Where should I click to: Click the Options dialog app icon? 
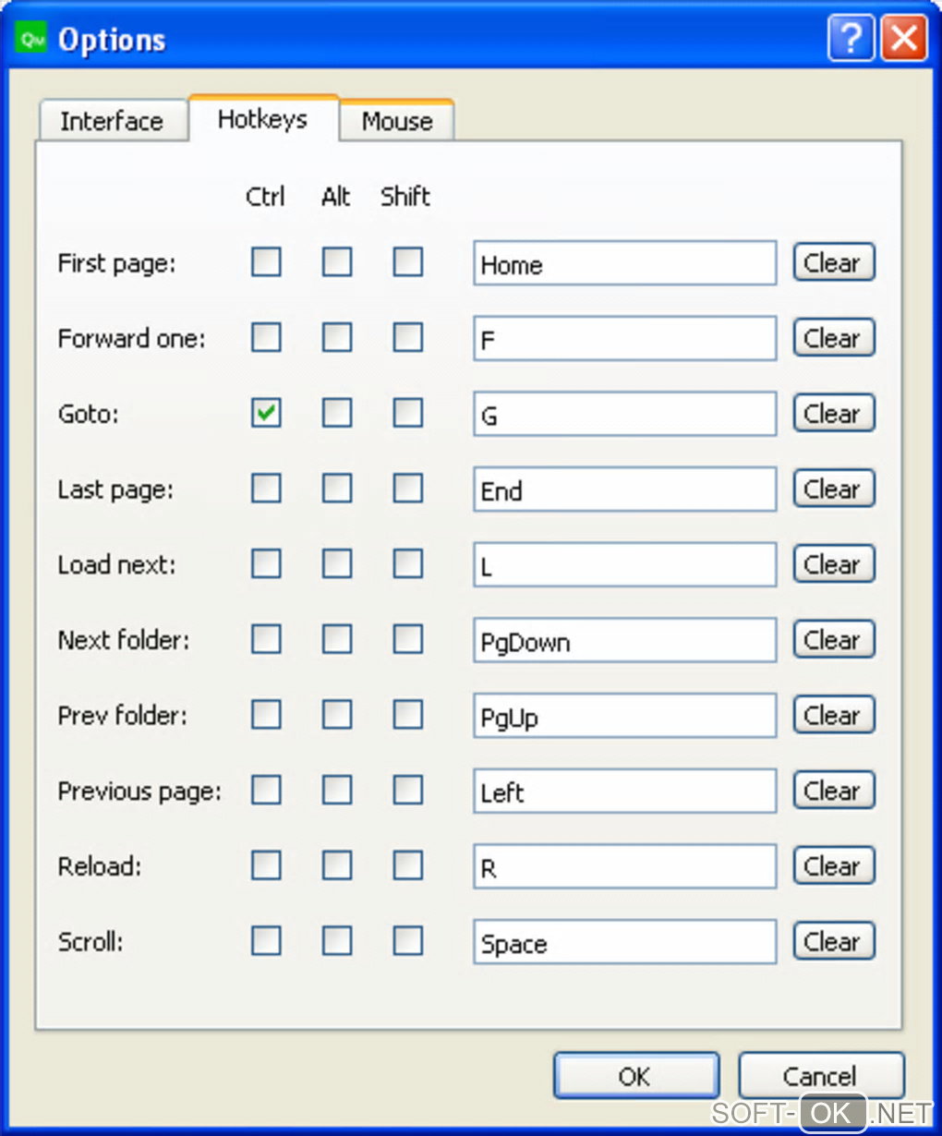pyautogui.click(x=32, y=39)
